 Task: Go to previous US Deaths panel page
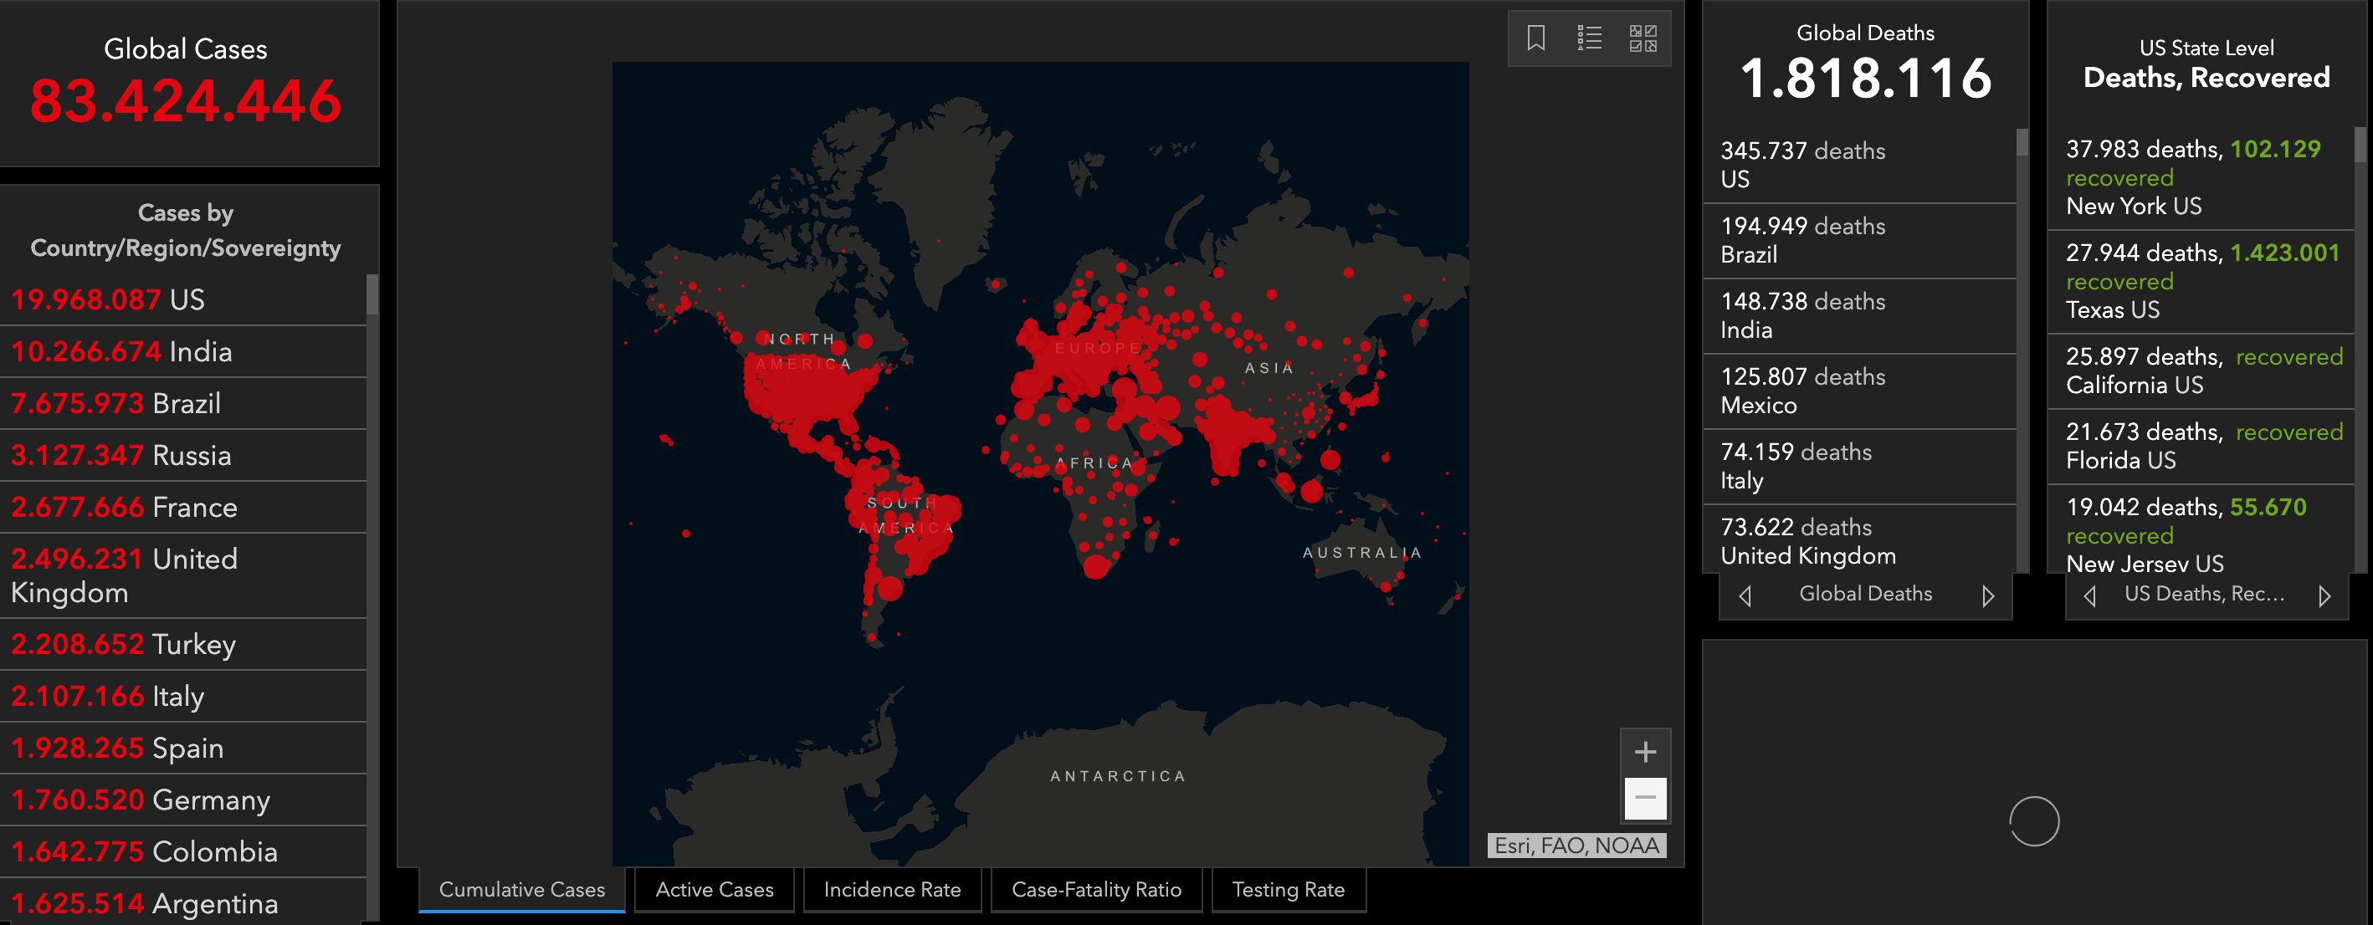pyautogui.click(x=2090, y=595)
